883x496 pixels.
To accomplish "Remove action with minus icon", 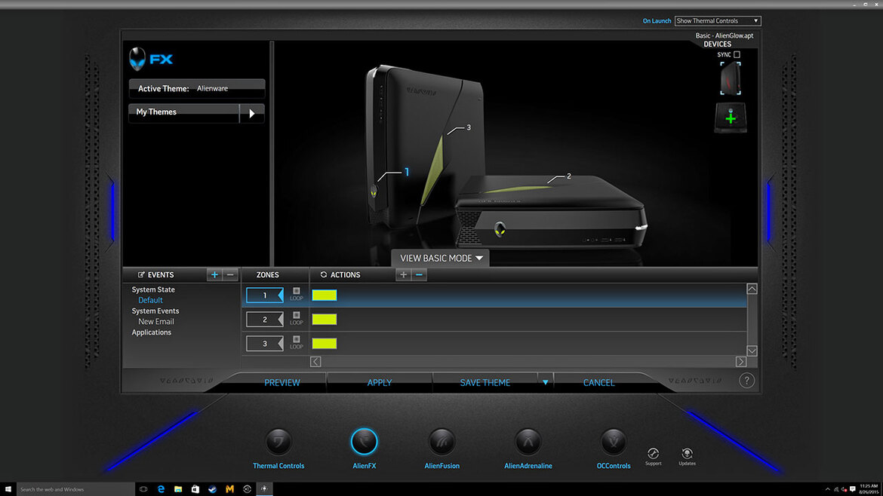I will [x=419, y=274].
